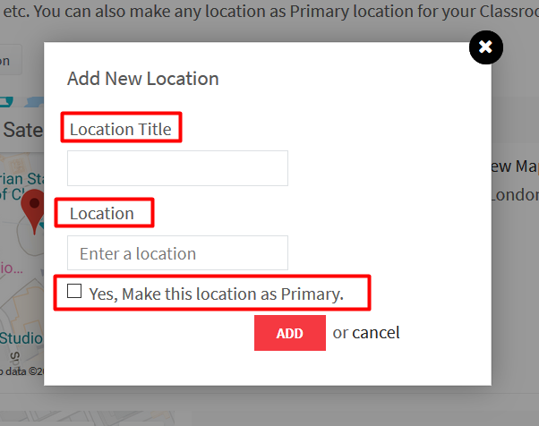Select the Satellite map view tab
Screen dimensions: 539x426
pos(22,130)
